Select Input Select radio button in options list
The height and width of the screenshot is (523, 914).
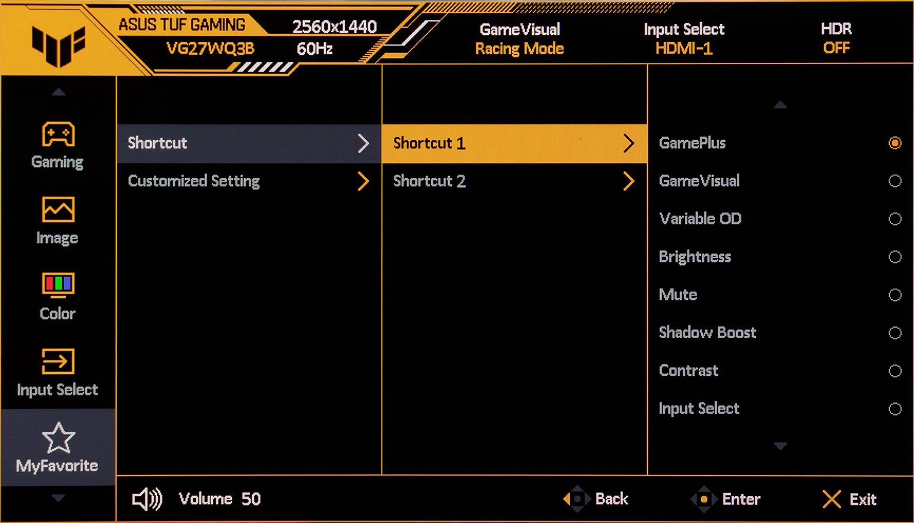click(x=895, y=409)
